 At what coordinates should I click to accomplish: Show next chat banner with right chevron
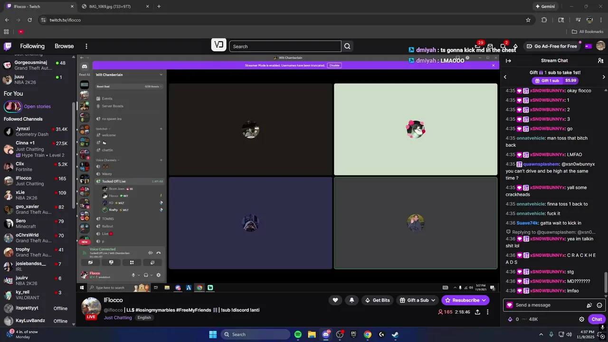point(604,77)
